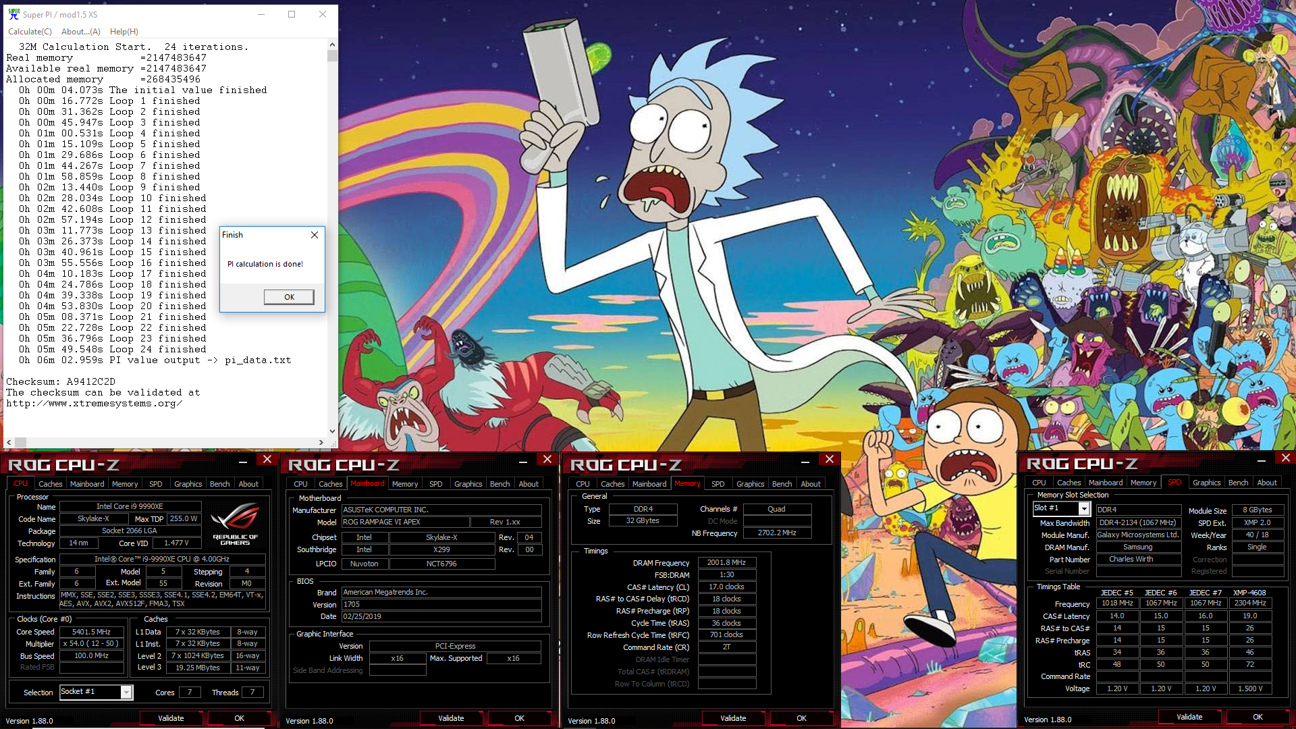Open the Bench tab in first CPU-Z window
The image size is (1296, 729).
(x=219, y=484)
